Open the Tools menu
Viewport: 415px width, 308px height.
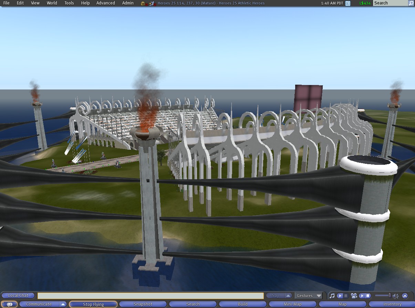pyautogui.click(x=69, y=3)
